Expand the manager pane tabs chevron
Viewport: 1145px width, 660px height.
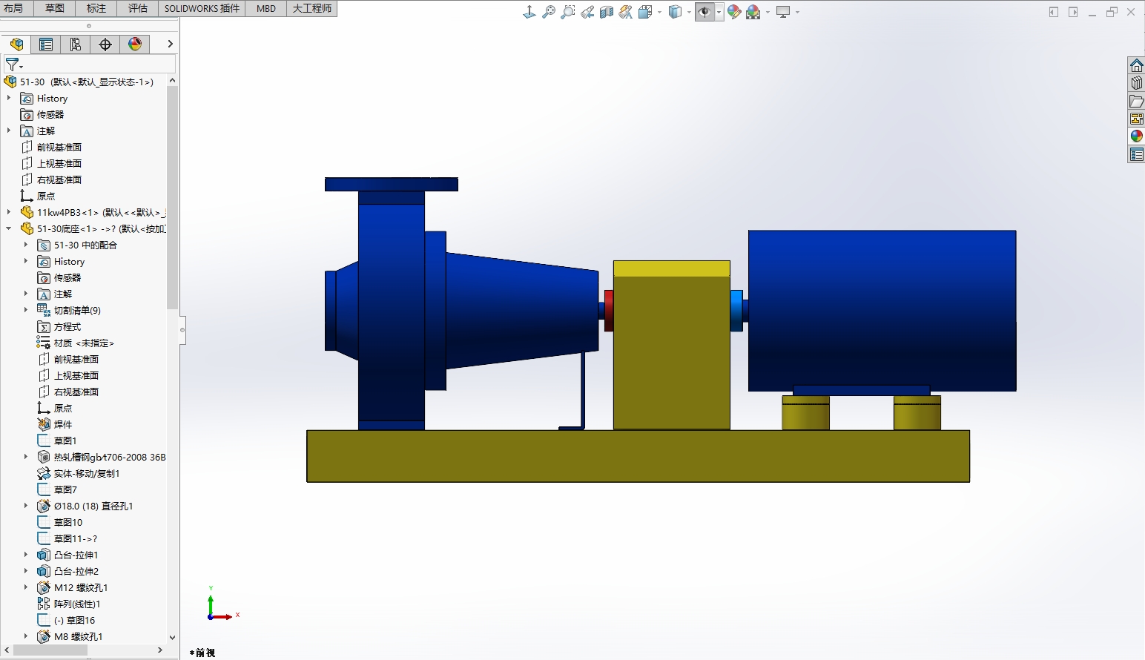click(170, 44)
